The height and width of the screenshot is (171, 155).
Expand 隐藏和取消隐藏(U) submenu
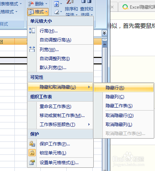[x=61, y=87]
